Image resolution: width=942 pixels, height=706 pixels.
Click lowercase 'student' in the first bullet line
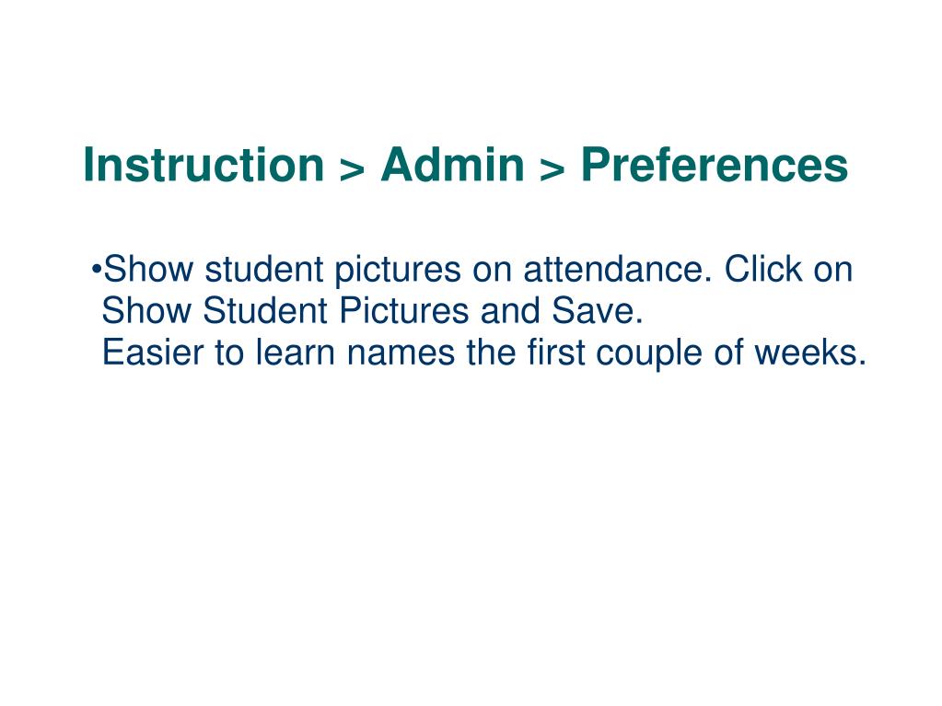(x=264, y=269)
